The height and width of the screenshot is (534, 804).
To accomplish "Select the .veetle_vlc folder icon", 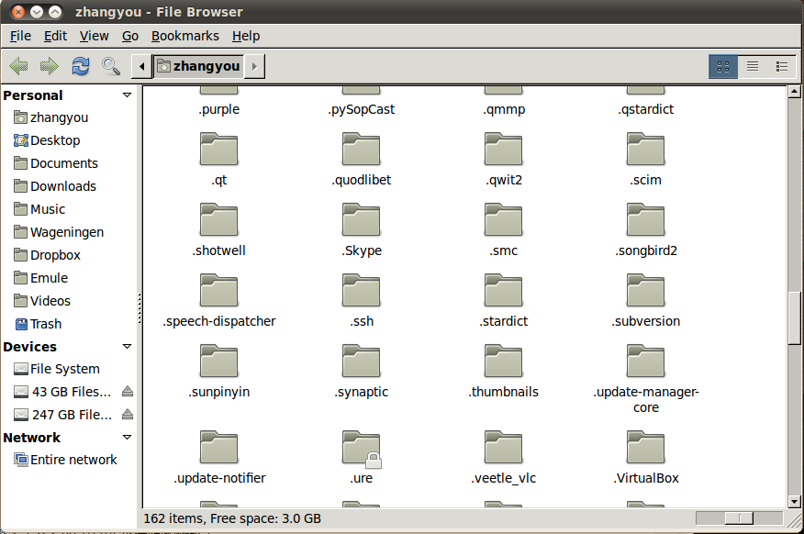I will point(504,447).
